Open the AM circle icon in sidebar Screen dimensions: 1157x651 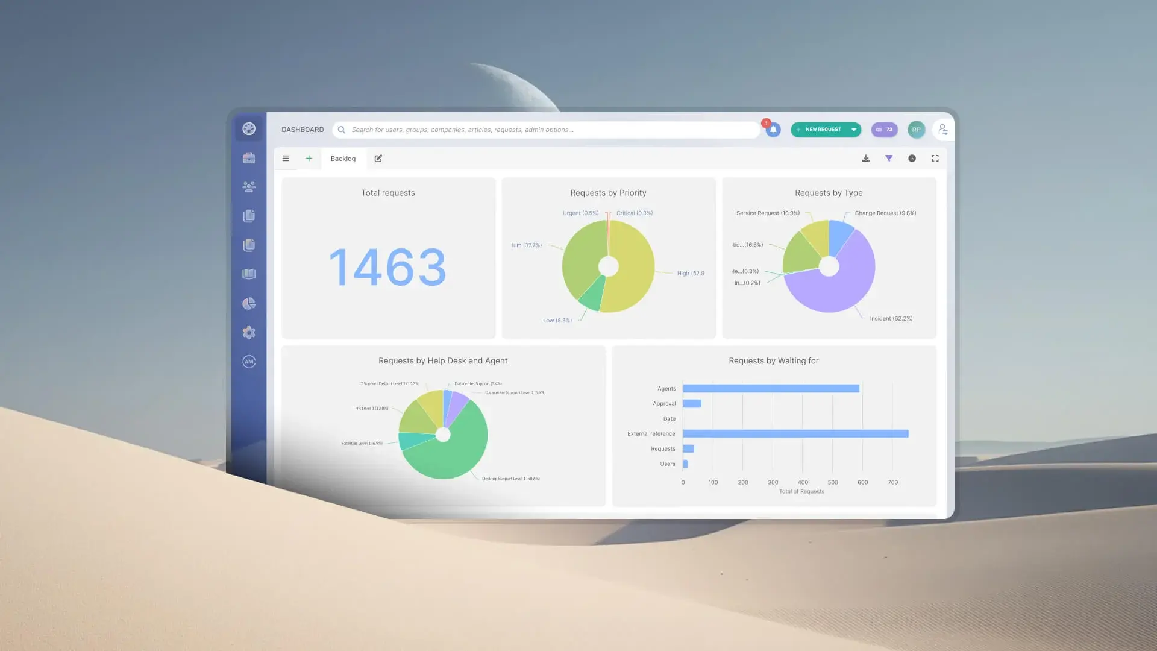[249, 362]
